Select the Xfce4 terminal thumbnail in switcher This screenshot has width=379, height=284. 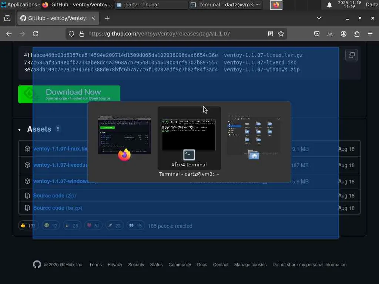(x=189, y=138)
